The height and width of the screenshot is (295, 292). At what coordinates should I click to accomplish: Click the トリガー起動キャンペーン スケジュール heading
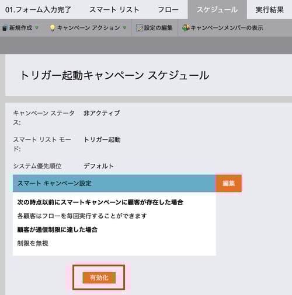click(114, 75)
